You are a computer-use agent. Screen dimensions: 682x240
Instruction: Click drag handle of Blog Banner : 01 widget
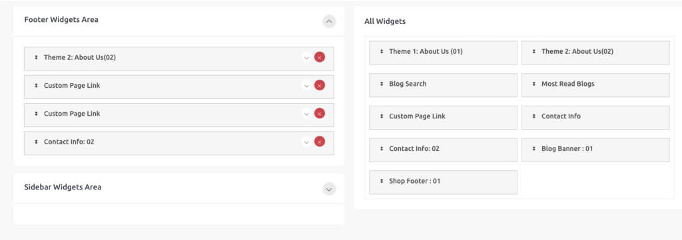click(533, 148)
